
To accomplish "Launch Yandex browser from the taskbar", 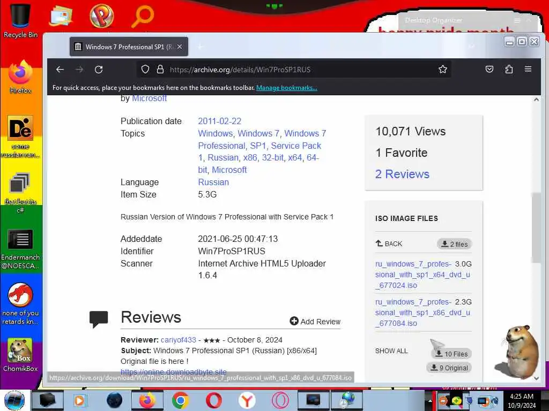I will click(x=247, y=400).
